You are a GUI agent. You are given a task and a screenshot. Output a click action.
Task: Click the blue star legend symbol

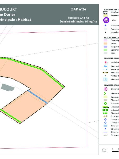(105, 25)
